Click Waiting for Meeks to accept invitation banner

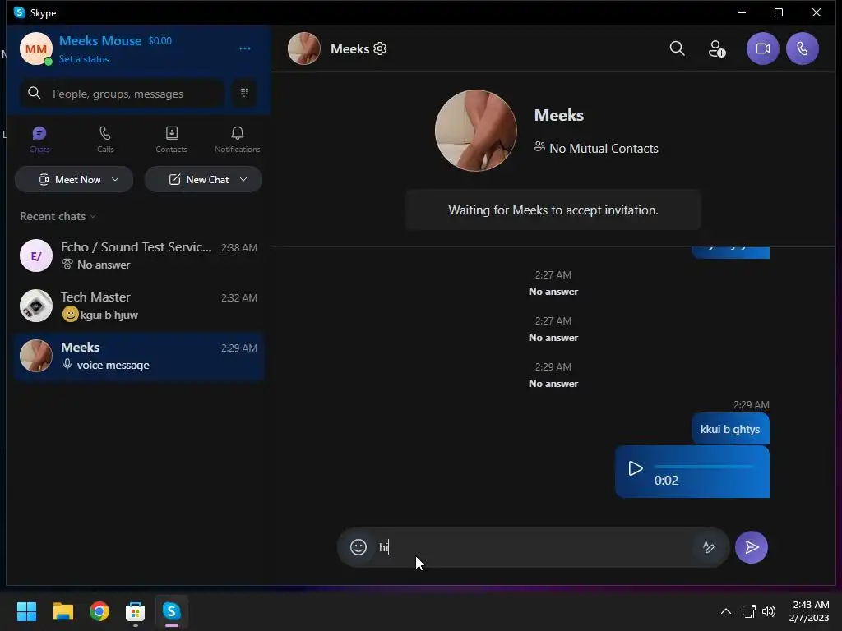coord(553,210)
